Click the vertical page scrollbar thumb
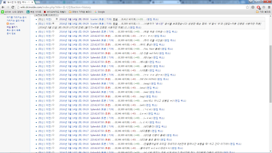Screen dimensions: 272x153 tap(270, 74)
